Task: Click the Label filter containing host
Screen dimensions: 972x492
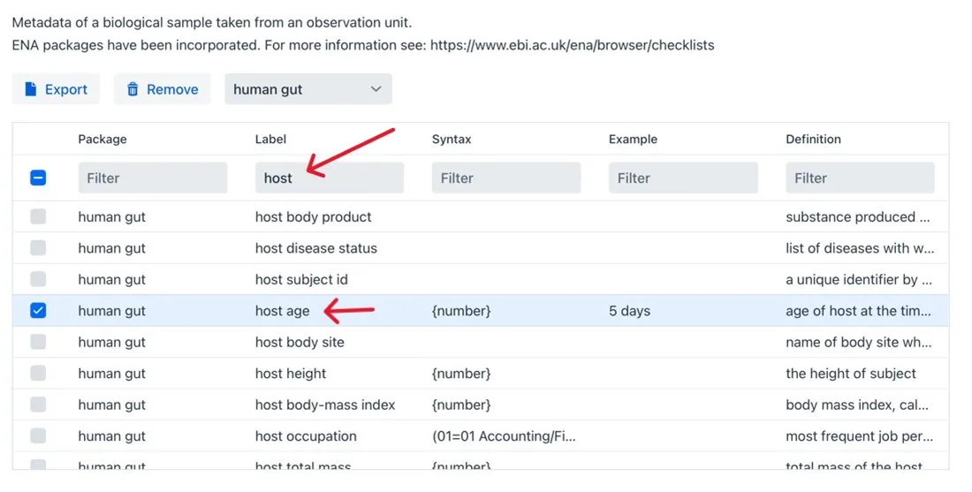Action: [x=330, y=178]
